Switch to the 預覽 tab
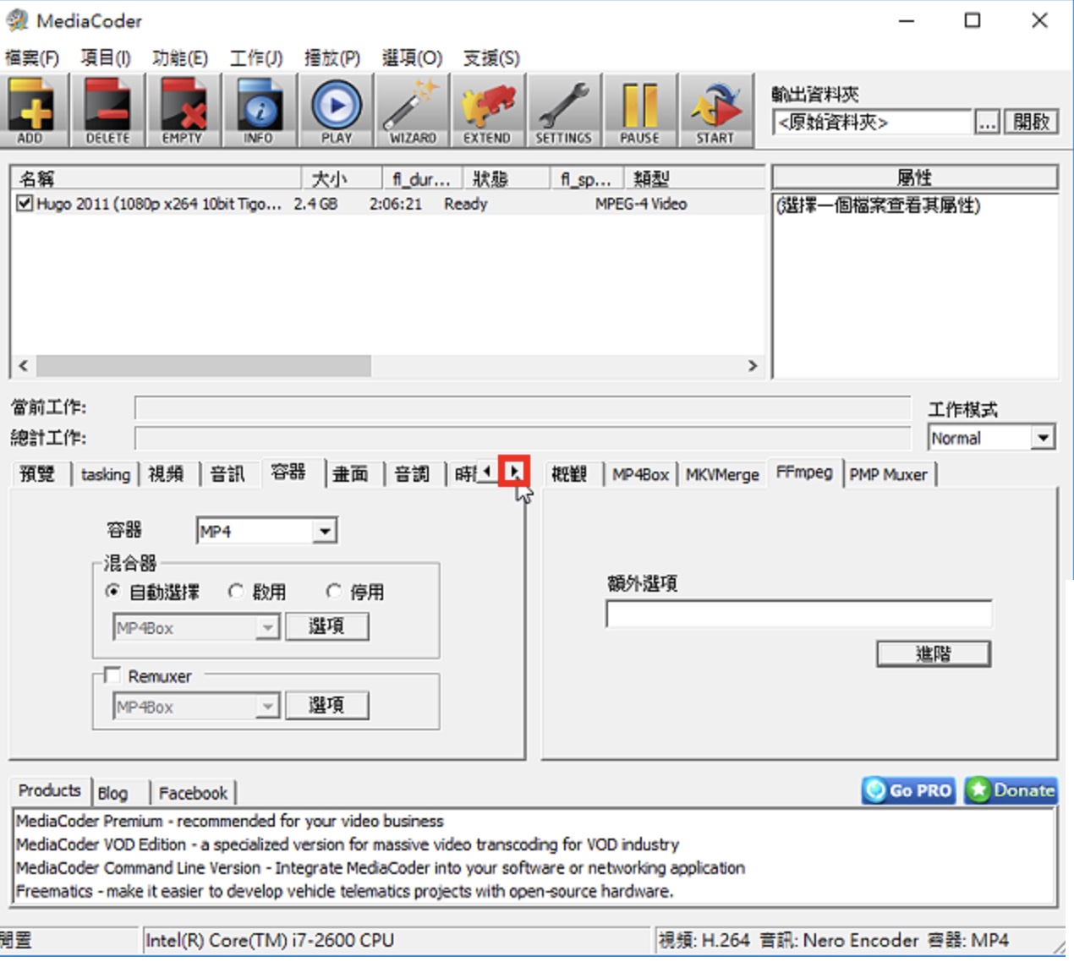 (x=38, y=474)
